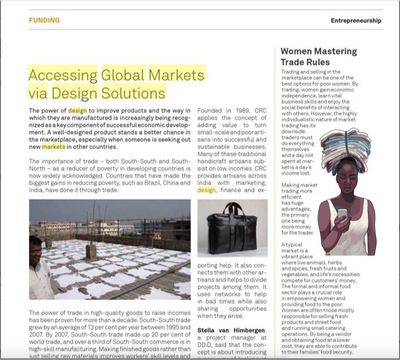Click highlighted design in the second column
This screenshot has height=360, width=400.
click(x=206, y=190)
